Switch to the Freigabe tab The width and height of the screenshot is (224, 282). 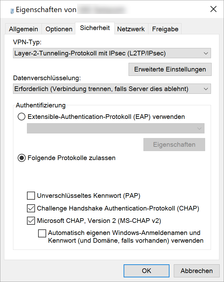165,29
